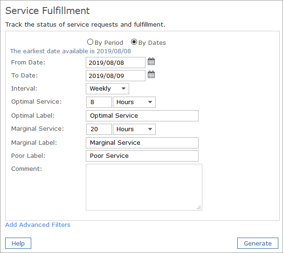Click inside the Comment text area
This screenshot has width=283, height=253.
coord(144,187)
